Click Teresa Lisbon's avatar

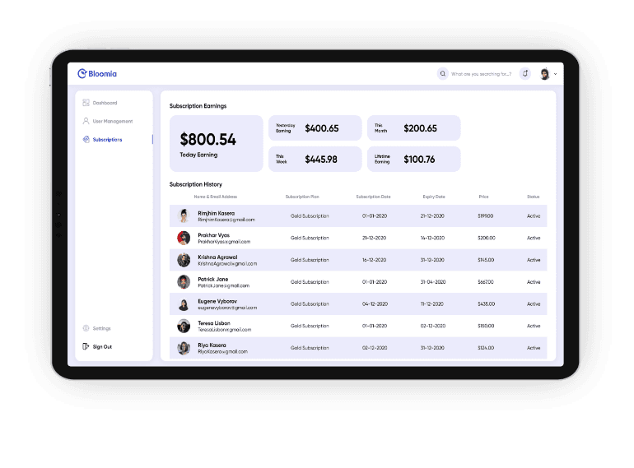click(x=184, y=326)
